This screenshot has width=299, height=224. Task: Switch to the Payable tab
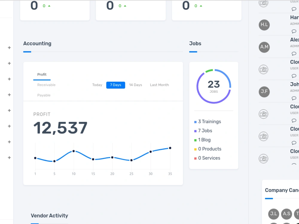(x=44, y=95)
